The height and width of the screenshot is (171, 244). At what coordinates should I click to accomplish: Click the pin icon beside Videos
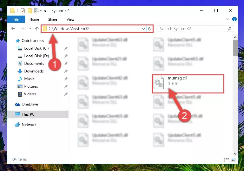coord(66,94)
